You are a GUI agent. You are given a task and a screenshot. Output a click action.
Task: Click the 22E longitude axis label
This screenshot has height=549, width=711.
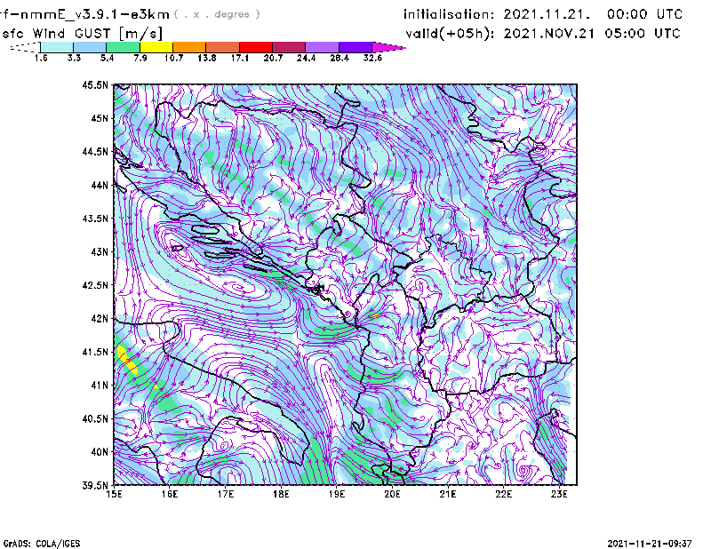tap(503, 494)
